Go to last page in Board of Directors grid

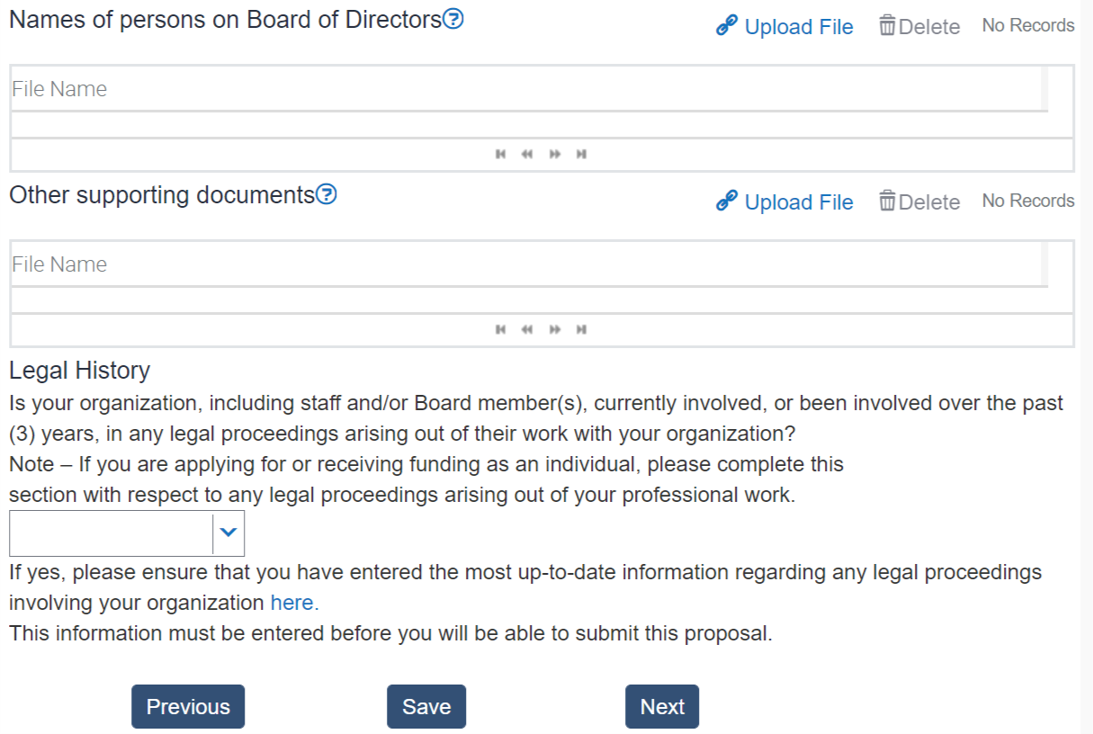point(582,155)
